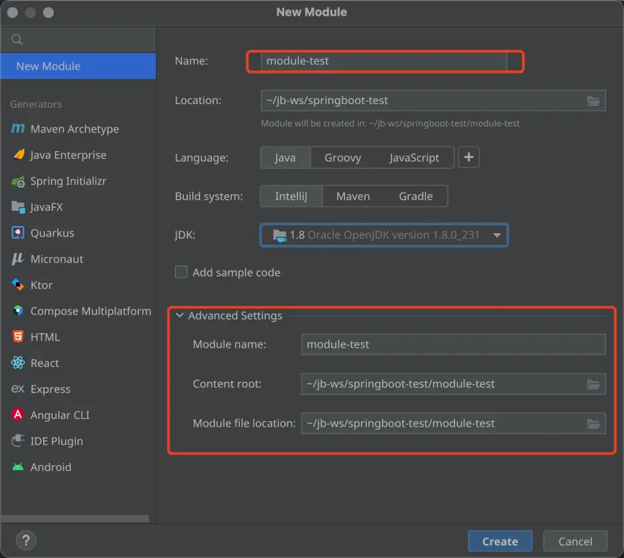The height and width of the screenshot is (558, 624).
Task: Click the Express 'ex' icon
Action: pyautogui.click(x=18, y=388)
